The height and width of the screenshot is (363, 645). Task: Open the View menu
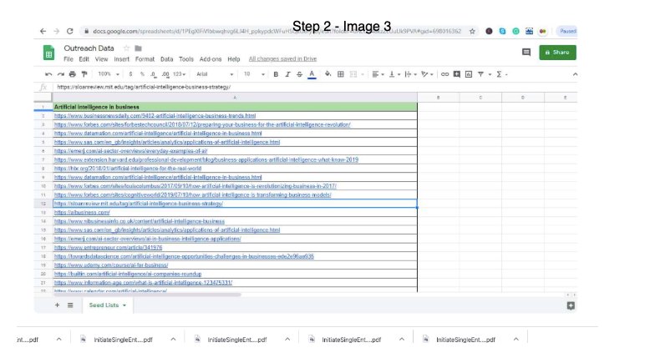tap(101, 59)
